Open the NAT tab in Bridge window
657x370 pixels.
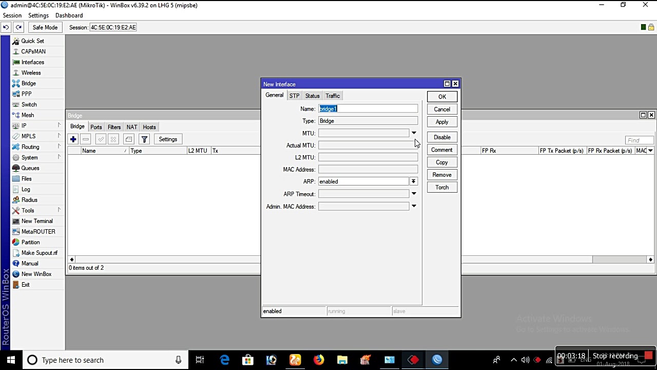pyautogui.click(x=132, y=127)
